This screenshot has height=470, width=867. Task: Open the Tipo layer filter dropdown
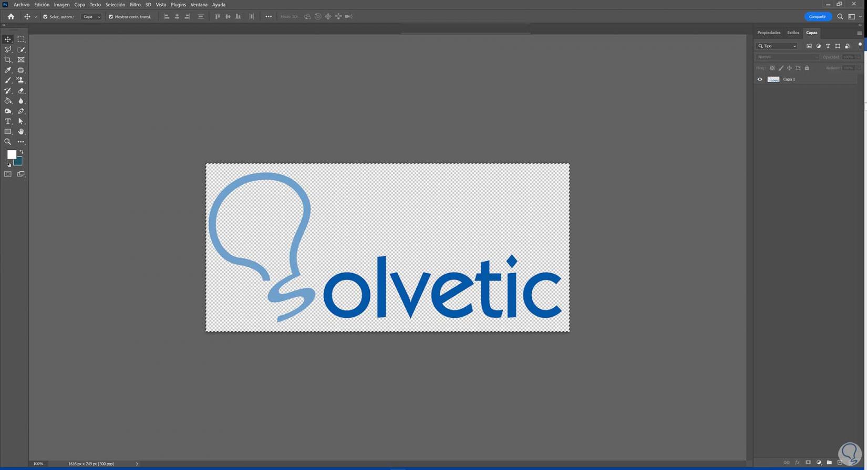coord(777,46)
